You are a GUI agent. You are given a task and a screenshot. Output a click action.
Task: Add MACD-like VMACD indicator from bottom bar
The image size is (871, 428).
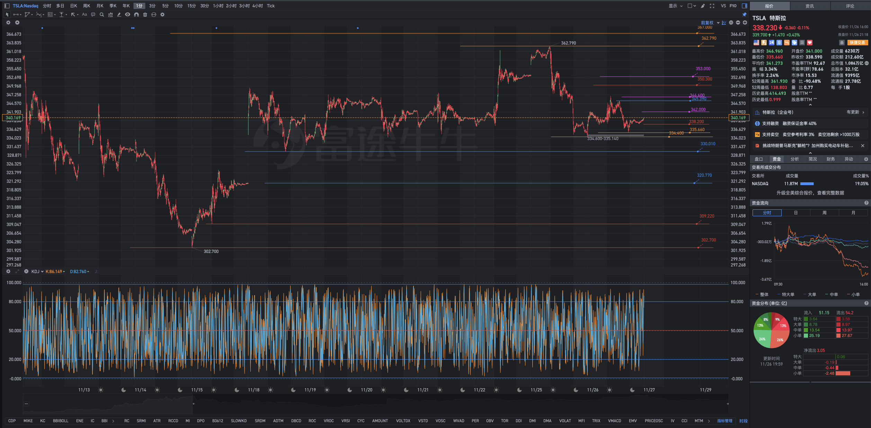click(614, 421)
